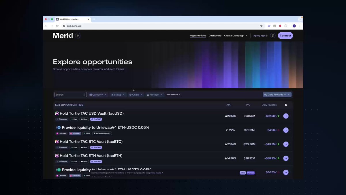Image resolution: width=346 pixels, height=195 pixels.
Task: Open Hold Turtle TAC BTC Vault (tacBTC)
Action: click(x=91, y=142)
